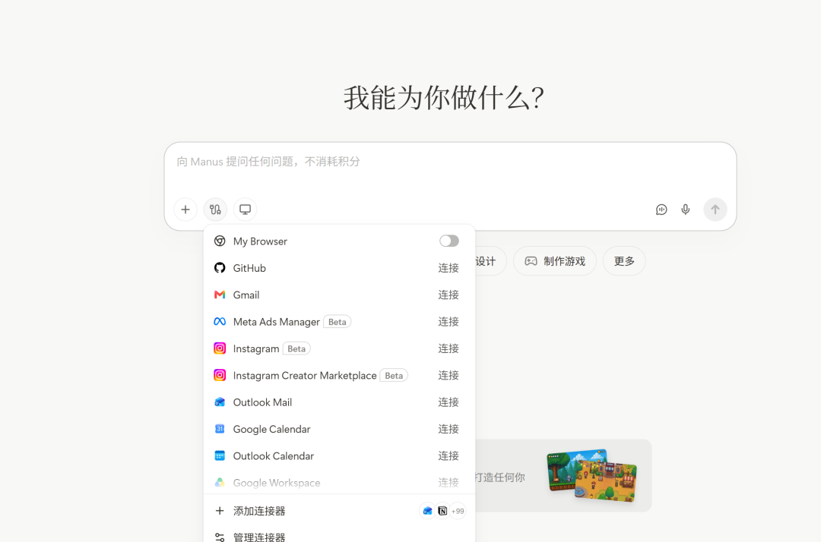The height and width of the screenshot is (542, 821).
Task: Open the pixel game preview thumbnail
Action: [592, 475]
